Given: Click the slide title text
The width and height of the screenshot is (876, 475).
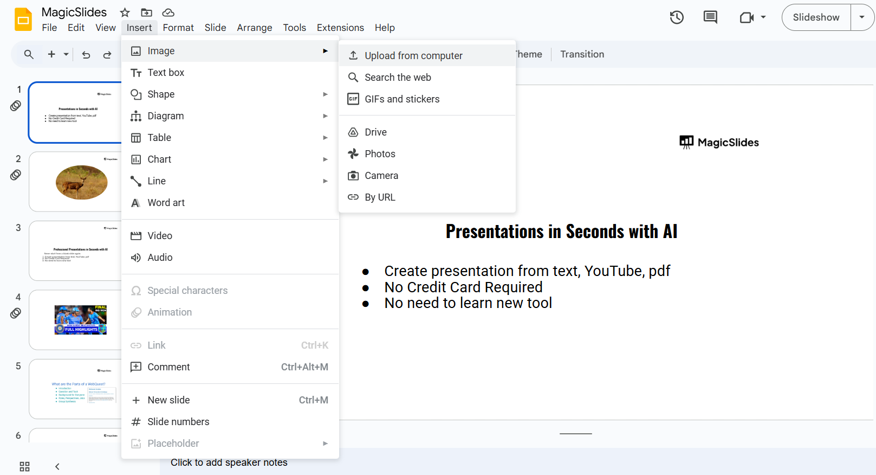Looking at the screenshot, I should coord(562,232).
